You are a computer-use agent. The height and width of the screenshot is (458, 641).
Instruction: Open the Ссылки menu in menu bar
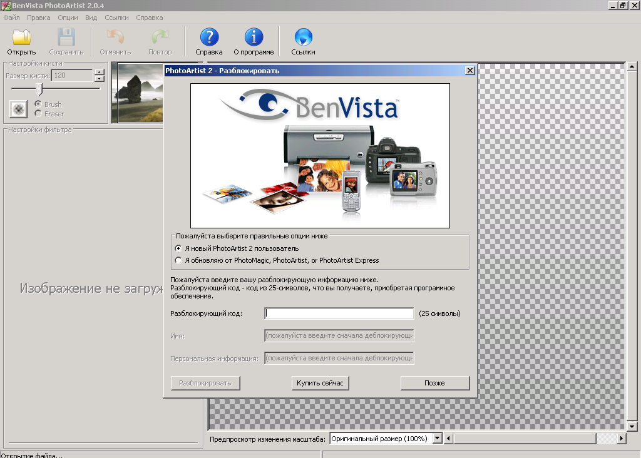click(x=116, y=18)
